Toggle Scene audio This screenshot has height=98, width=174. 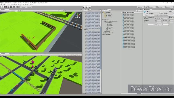point(18,11)
